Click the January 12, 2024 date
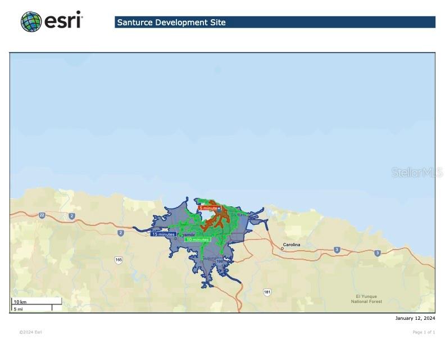The height and width of the screenshot is (344, 445). click(x=415, y=318)
